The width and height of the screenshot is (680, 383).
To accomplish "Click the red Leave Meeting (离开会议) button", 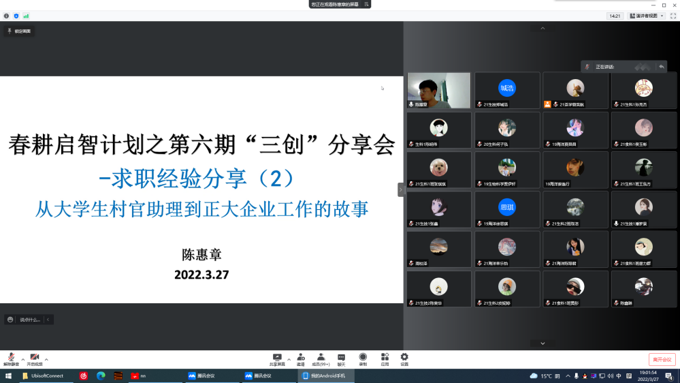I will click(x=662, y=359).
